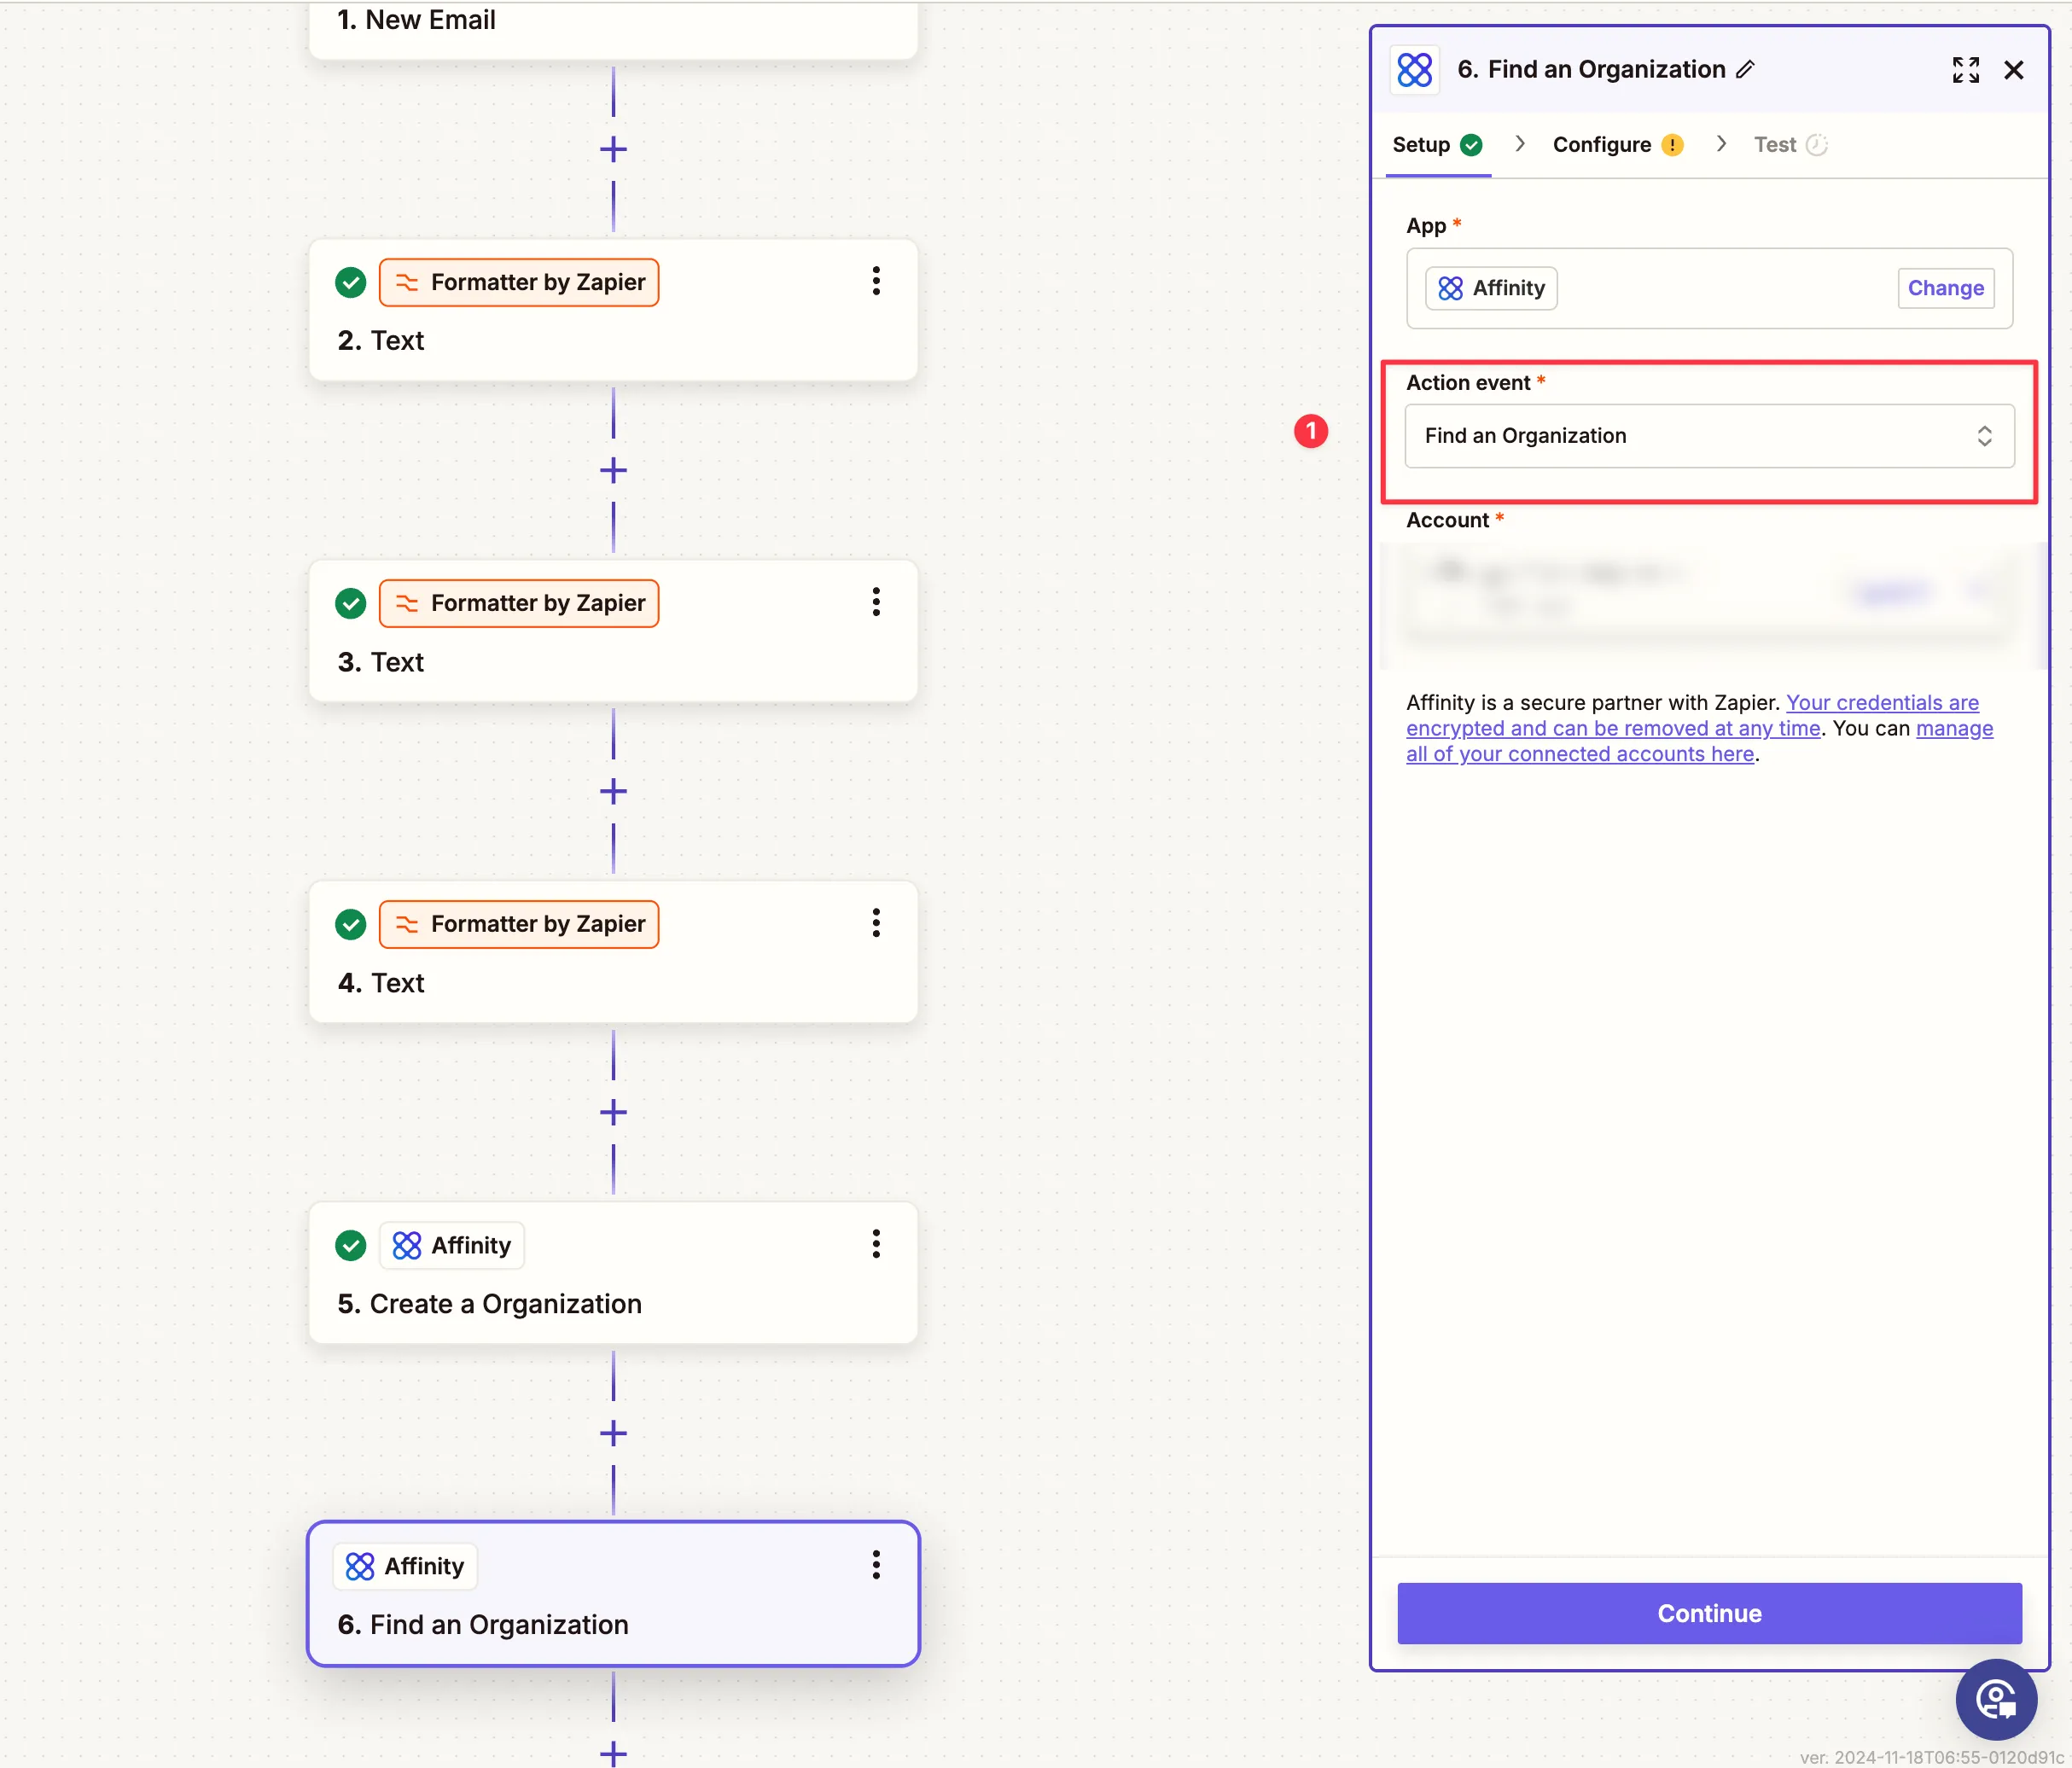Open manage all connected accounts link
Image resolution: width=2072 pixels, height=1768 pixels.
tap(1700, 741)
